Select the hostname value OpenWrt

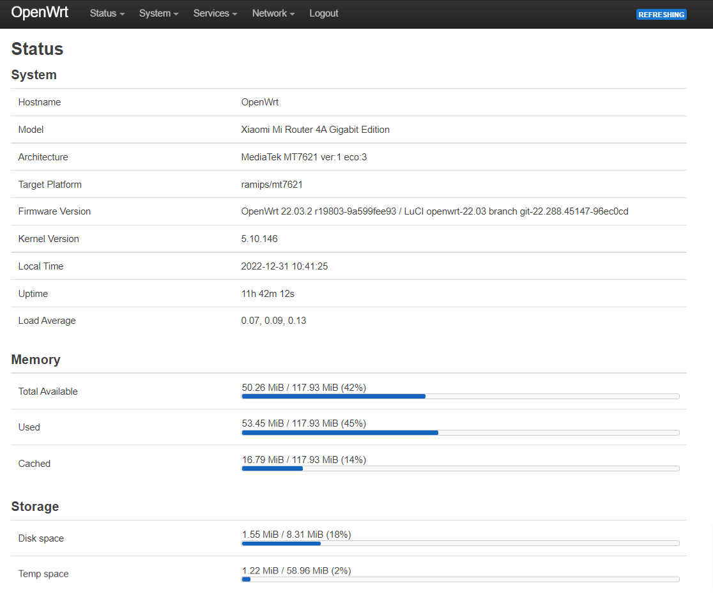coord(259,102)
